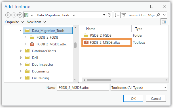Click the search magnifier icon
173x108 pixels.
158,15
